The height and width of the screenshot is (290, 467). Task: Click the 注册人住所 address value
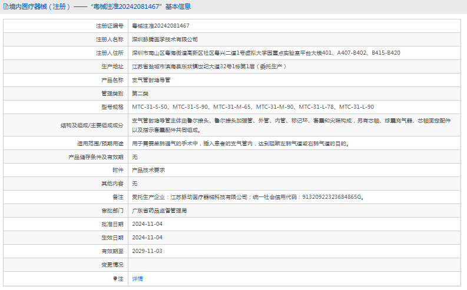click(266, 53)
